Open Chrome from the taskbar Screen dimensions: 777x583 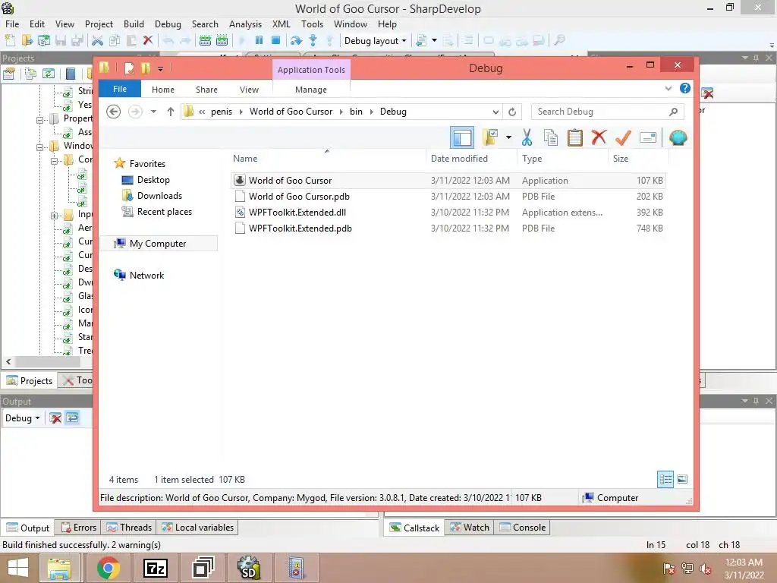tap(108, 568)
